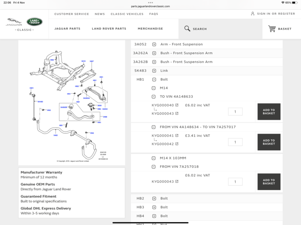Click the suspension parts diagram
Screen dimensions: 301x225
71,103
